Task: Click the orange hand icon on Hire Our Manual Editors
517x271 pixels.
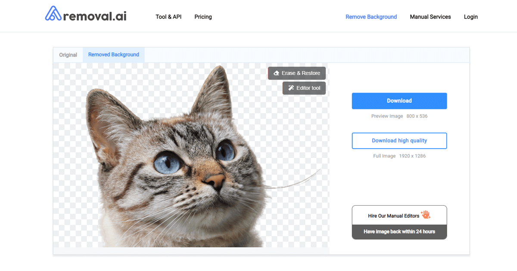Action: (426, 215)
